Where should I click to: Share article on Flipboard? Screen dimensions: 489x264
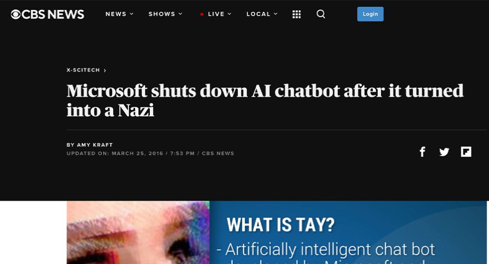[466, 152]
